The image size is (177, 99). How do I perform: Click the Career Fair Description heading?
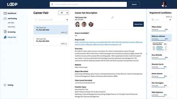(86, 13)
